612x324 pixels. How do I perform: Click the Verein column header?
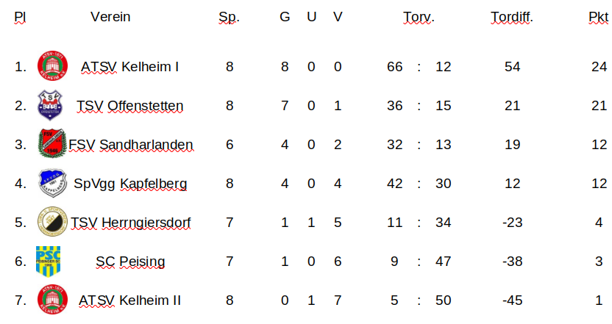point(110,17)
